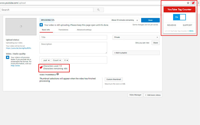This screenshot has width=200, height=125.
Task: Bookmark page with the star icon
Action: tap(188, 3)
